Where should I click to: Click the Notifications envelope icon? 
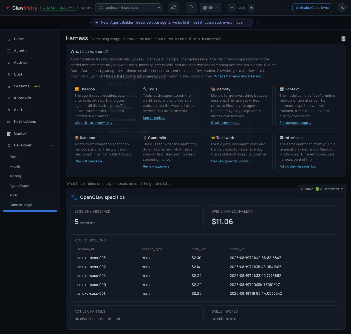pyautogui.click(x=9, y=122)
